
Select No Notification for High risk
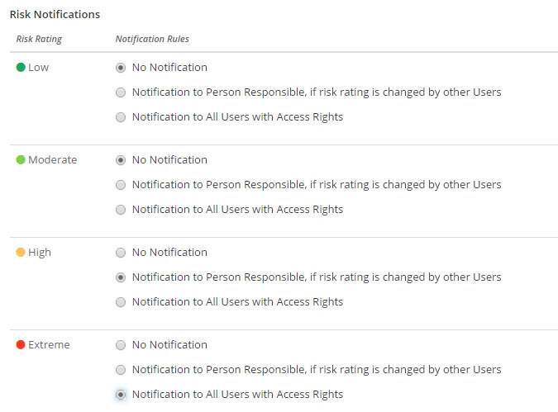click(121, 253)
